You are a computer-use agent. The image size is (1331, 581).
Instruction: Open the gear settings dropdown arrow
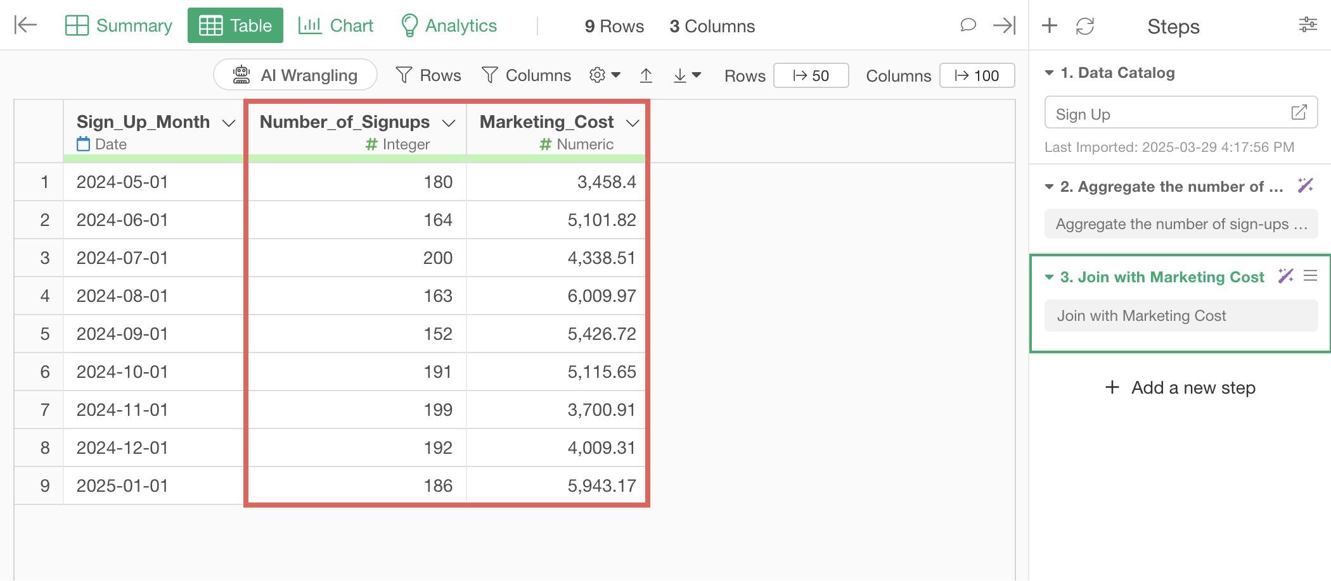click(616, 75)
